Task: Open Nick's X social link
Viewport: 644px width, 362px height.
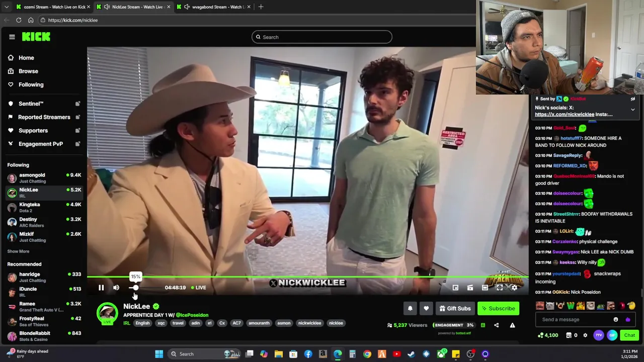Action: tap(565, 115)
